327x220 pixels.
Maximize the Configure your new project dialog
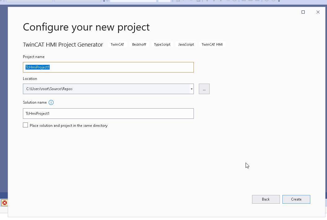click(303, 12)
